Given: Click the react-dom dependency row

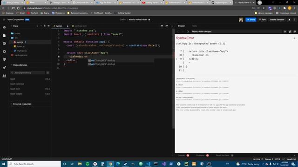Looking at the screenshot, I should [x=30, y=89].
